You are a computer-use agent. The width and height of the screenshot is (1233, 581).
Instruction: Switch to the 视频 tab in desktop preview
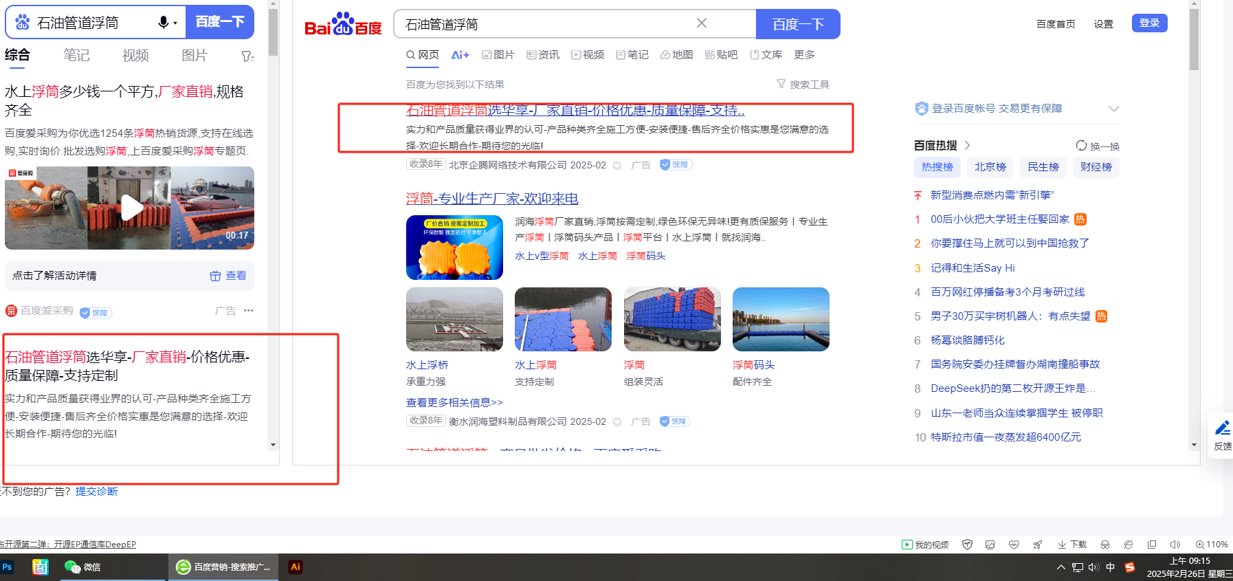[x=588, y=55]
